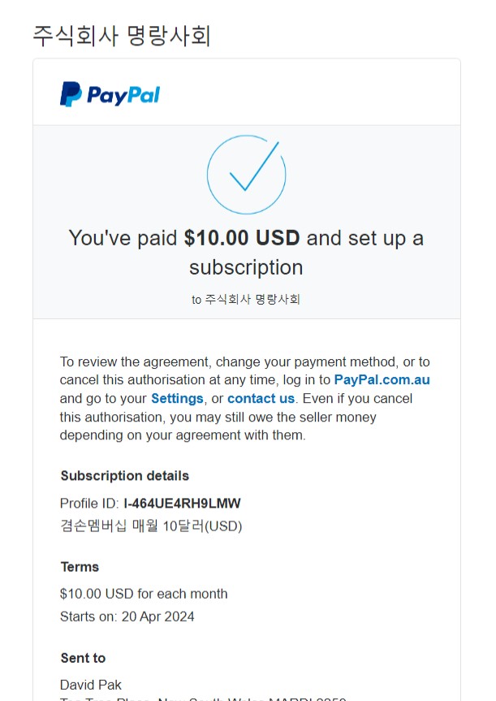Click the 겸손멤버십 매월 10달러(USD) description
The height and width of the screenshot is (701, 496).
point(151,526)
